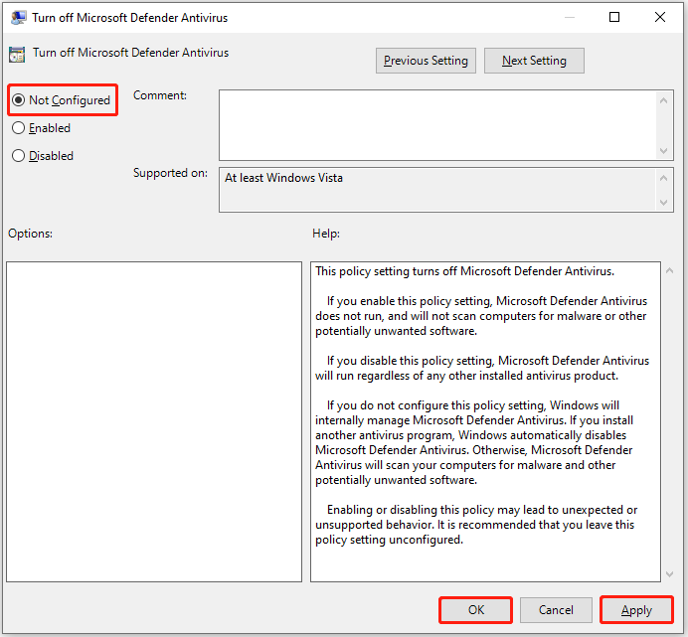Click Supported on box scroll down arrow

tap(663, 203)
